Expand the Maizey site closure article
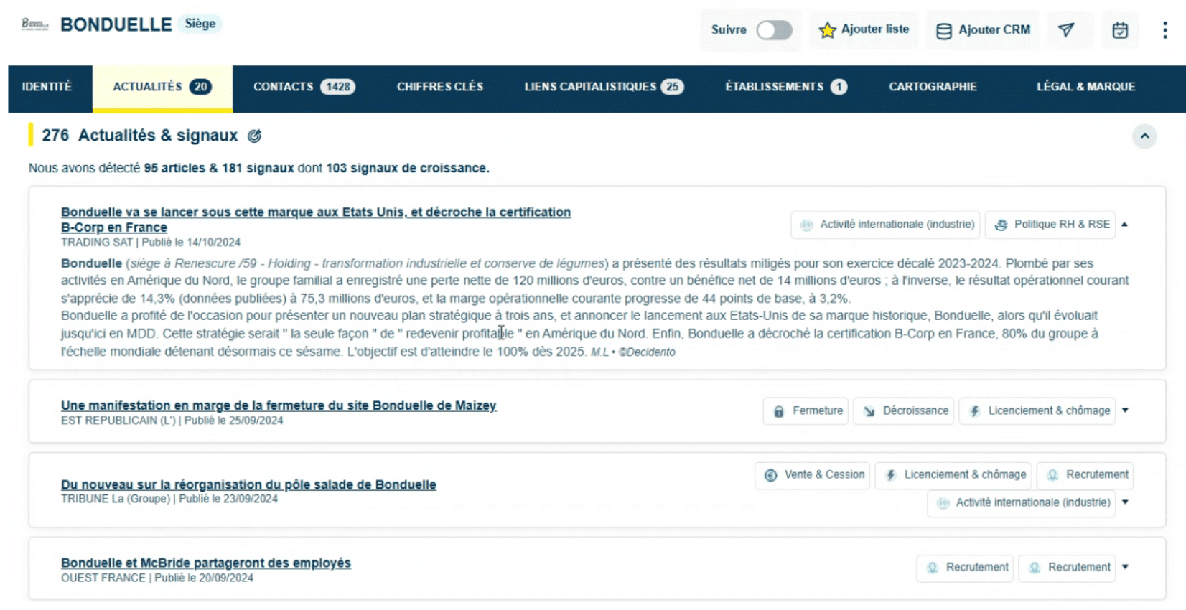 1125,410
